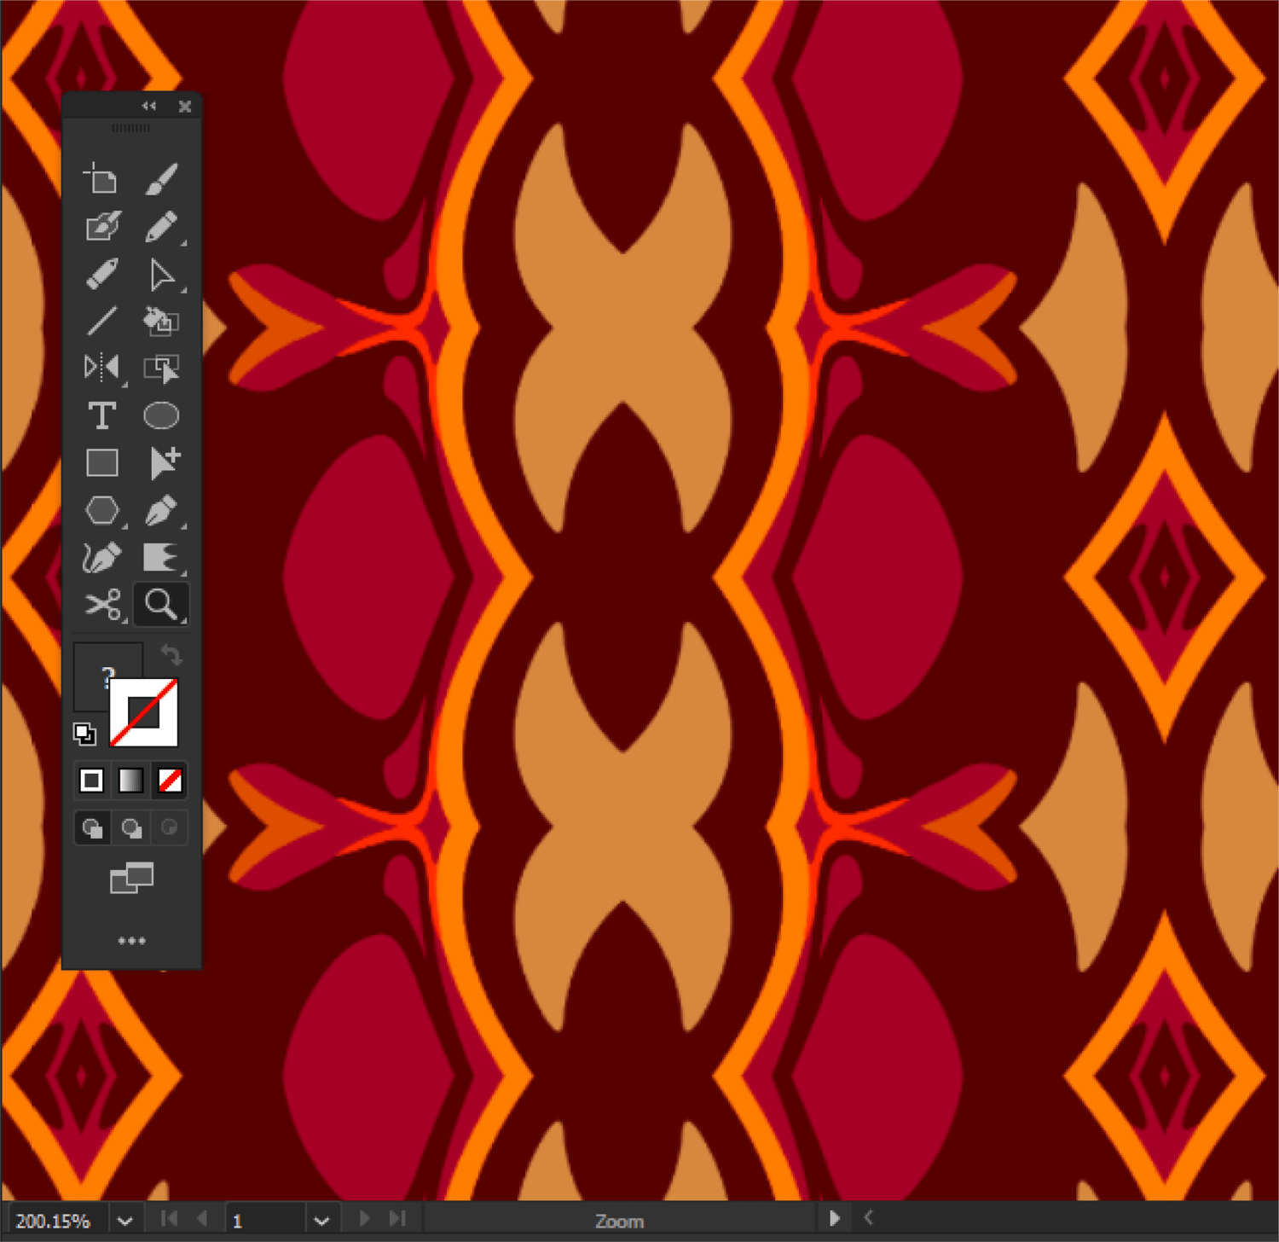Select the Pen tool
This screenshot has width=1279, height=1242.
tap(161, 510)
